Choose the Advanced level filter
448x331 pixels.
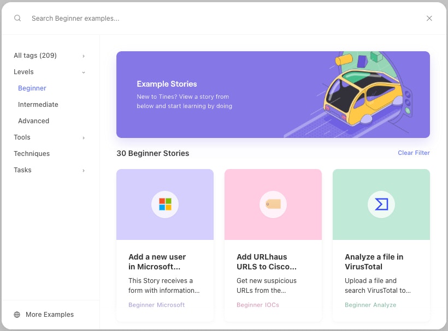pos(34,121)
